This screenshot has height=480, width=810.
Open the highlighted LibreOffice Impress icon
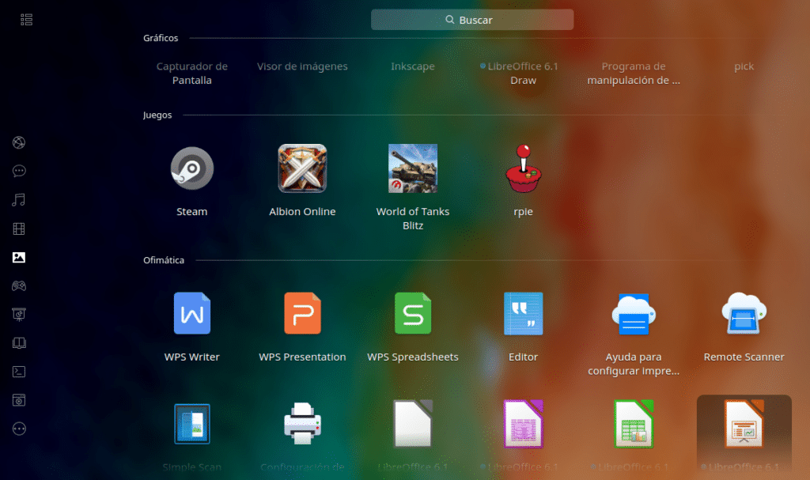(x=744, y=425)
